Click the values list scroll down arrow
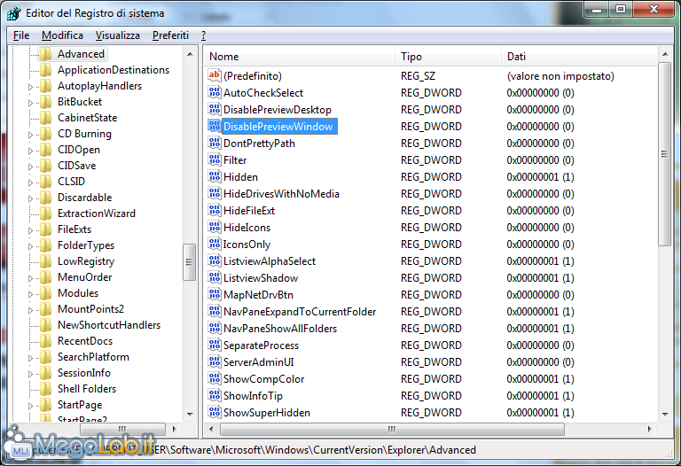The height and width of the screenshot is (466, 681). pyautogui.click(x=665, y=414)
